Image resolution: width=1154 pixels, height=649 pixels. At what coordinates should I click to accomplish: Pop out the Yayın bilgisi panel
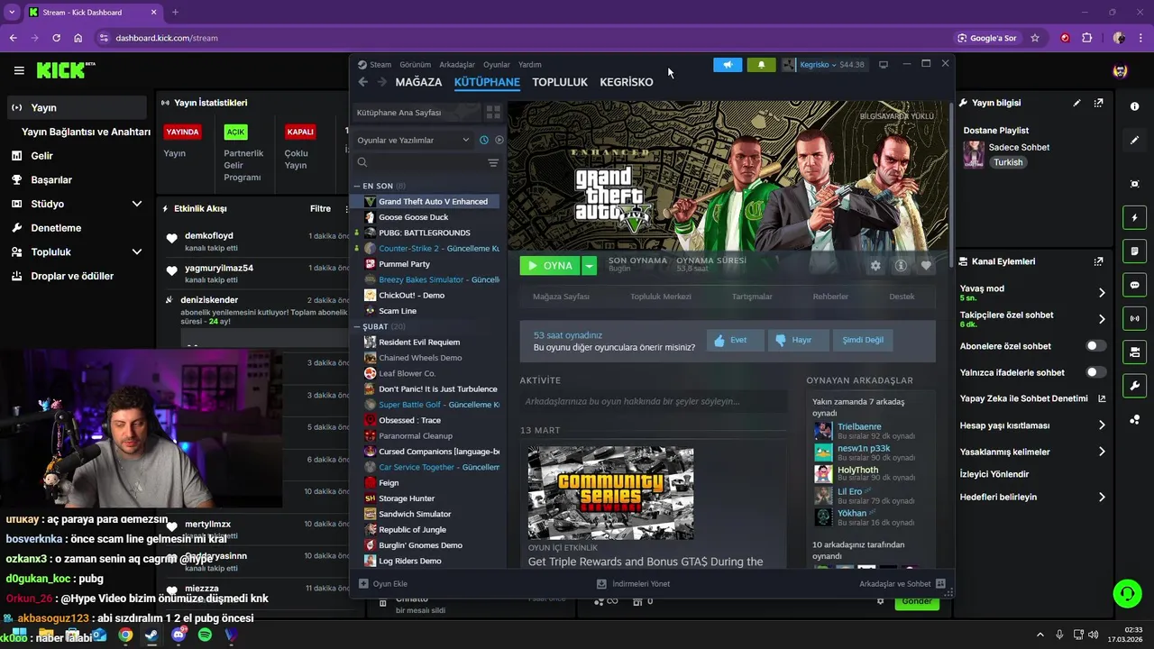point(1098,103)
